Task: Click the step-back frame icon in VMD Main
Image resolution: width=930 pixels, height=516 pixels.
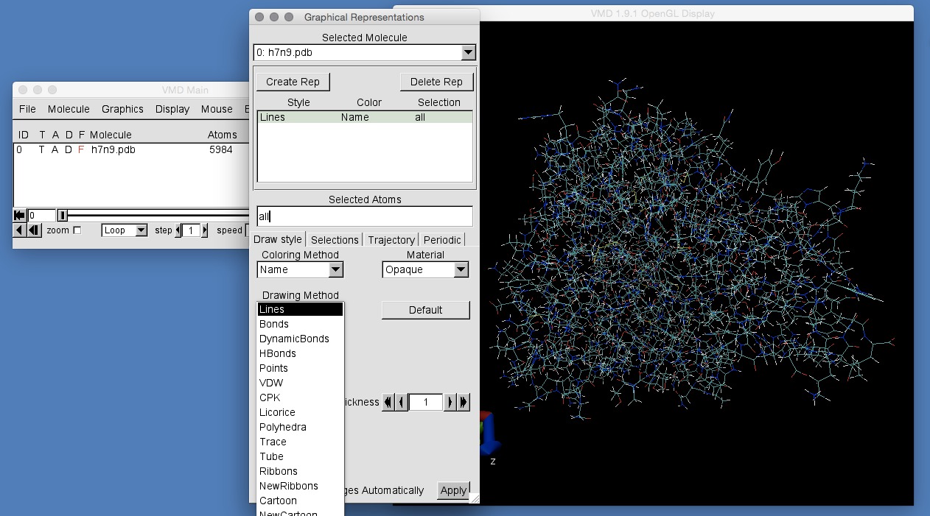Action: click(34, 230)
